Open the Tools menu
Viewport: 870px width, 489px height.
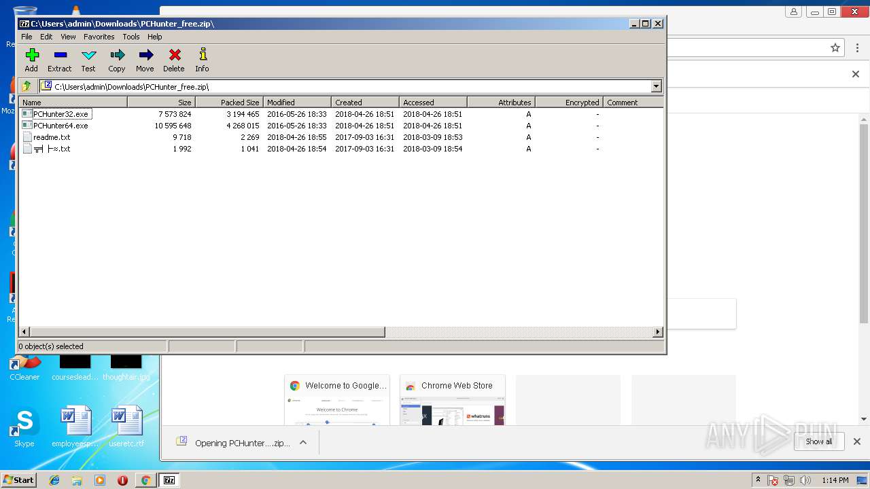(x=131, y=37)
